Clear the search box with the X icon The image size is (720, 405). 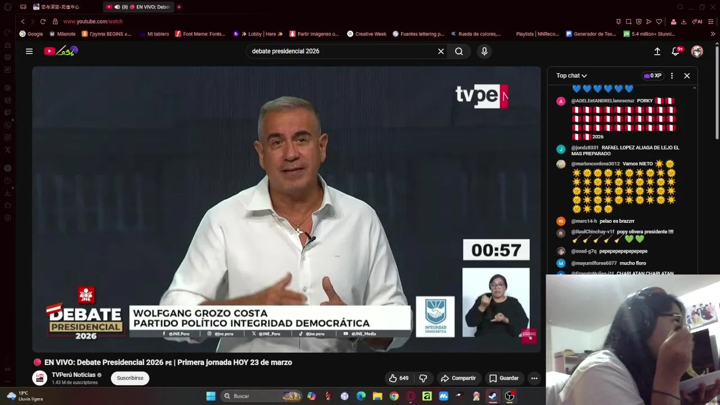pyautogui.click(x=441, y=51)
